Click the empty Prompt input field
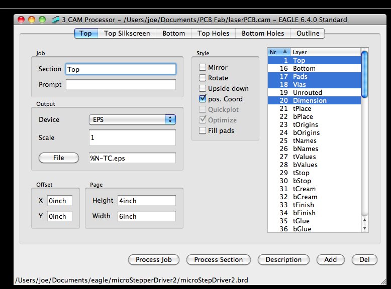Screen dimensions: 391x289 [121, 84]
